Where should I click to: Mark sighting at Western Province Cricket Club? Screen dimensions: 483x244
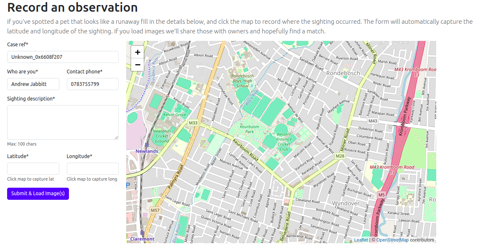pos(284,142)
